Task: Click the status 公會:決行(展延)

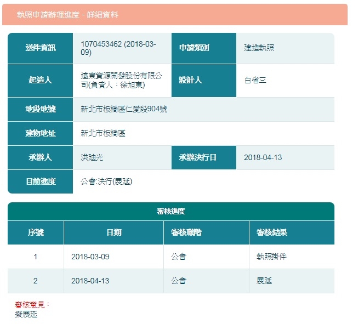Action: [106, 182]
